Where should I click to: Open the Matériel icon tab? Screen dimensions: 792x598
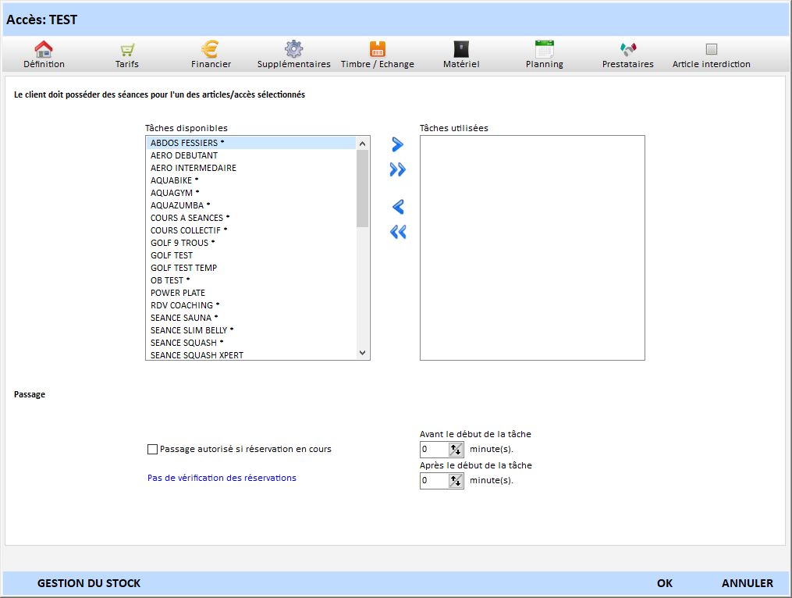pos(461,50)
